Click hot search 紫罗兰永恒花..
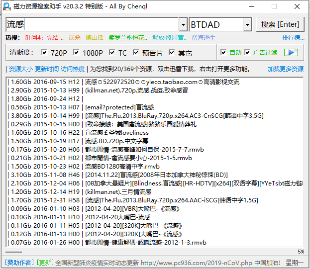The height and width of the screenshot is (269, 310). (x=128, y=37)
